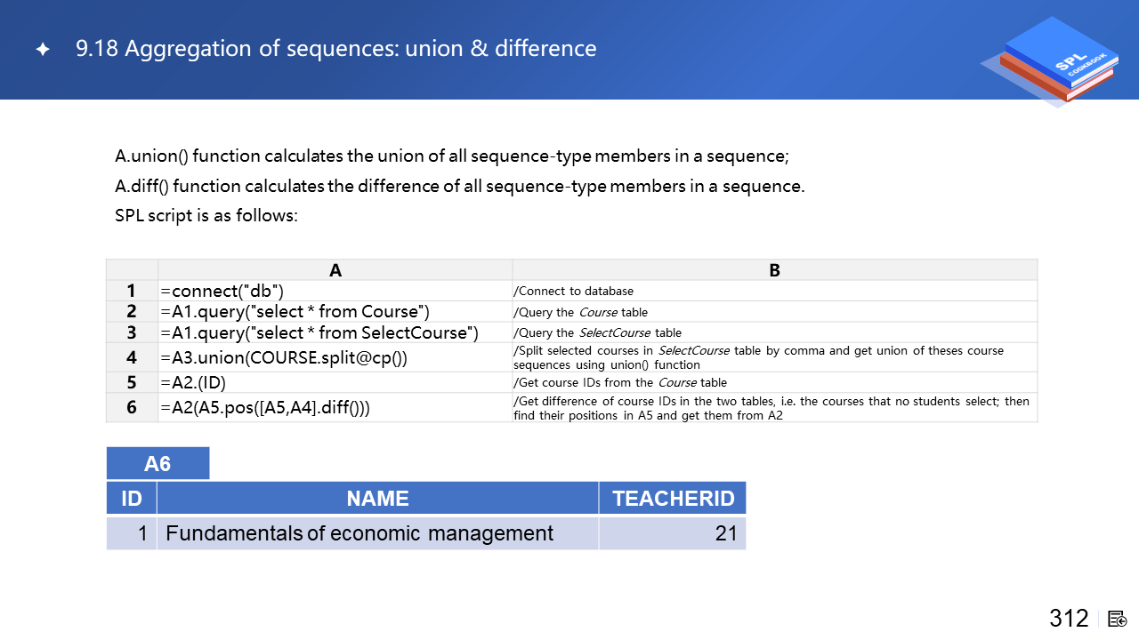Click the TEACHERID column header
The image size is (1139, 640).
(673, 499)
